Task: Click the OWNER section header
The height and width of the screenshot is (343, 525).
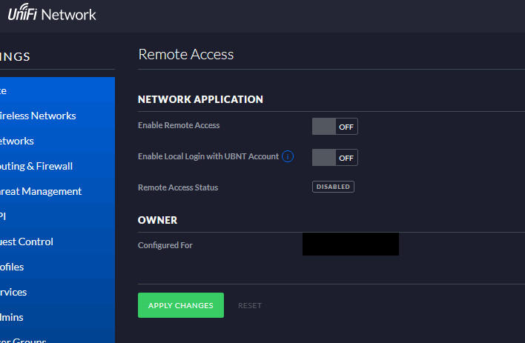Action: [157, 220]
